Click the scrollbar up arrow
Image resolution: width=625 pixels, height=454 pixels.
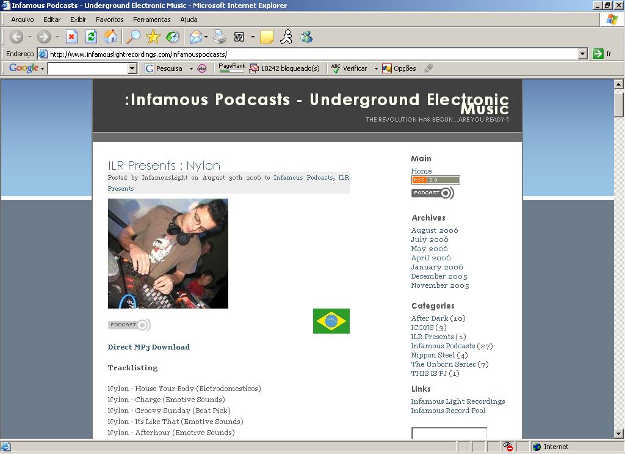point(619,84)
